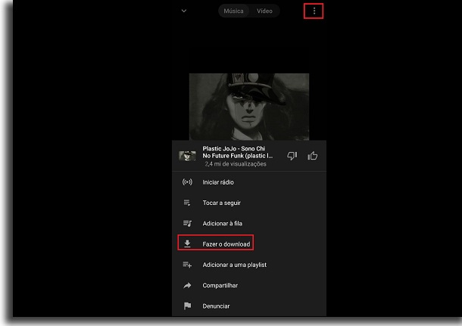Viewport: 462px width, 326px height.
Task: Click the large album artwork image
Action: [249, 107]
